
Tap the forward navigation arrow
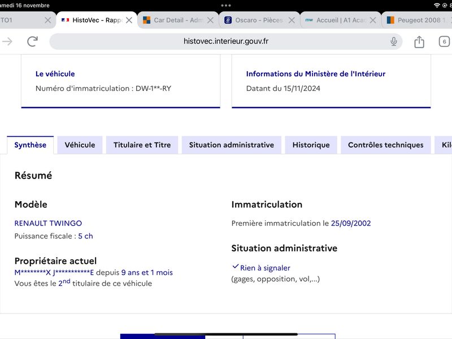click(x=7, y=41)
